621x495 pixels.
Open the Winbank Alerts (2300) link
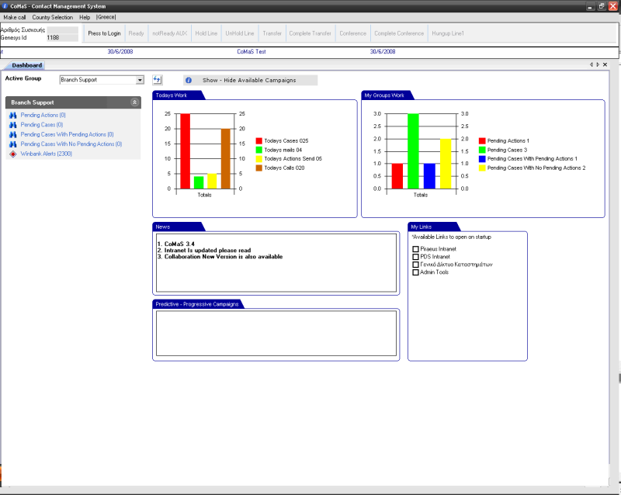tap(47, 154)
